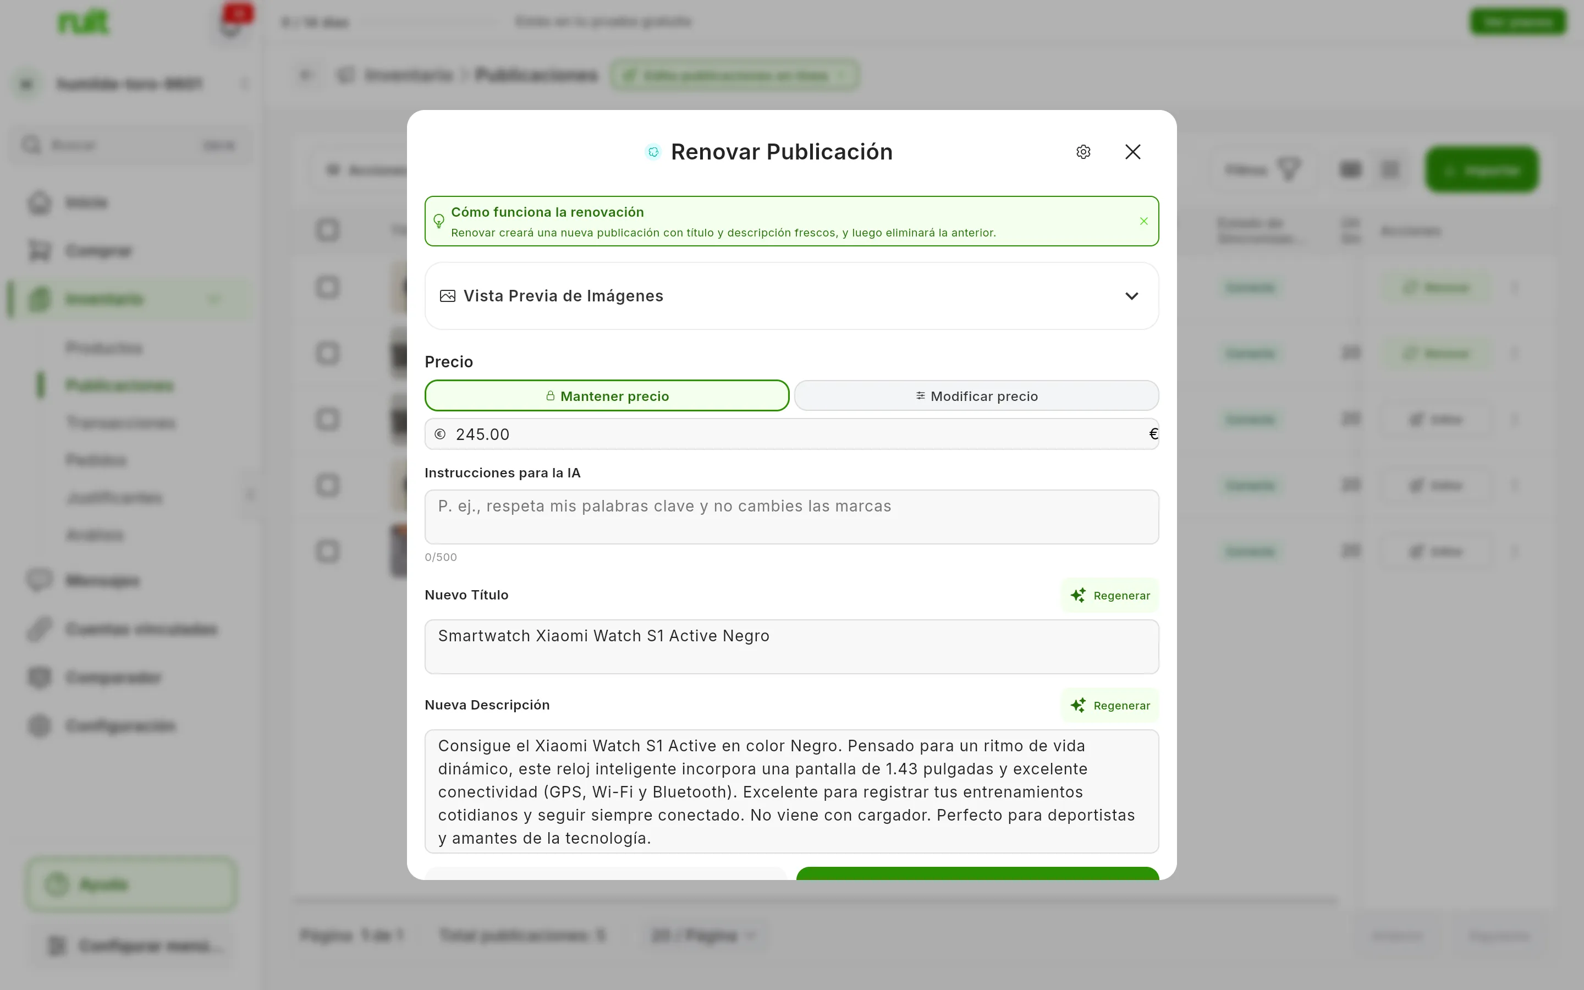Click the Nuevo Título text field

point(791,646)
